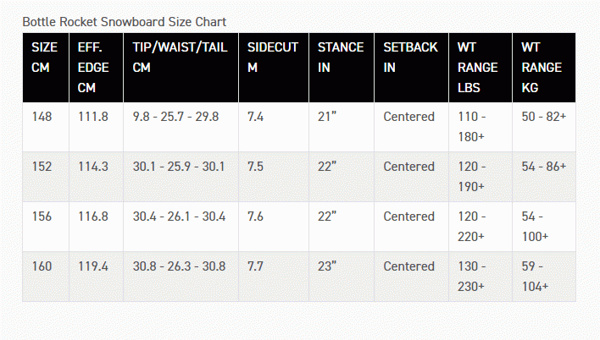Click the Bottle Rocket Snowboard Size Chart title
Screen dimensions: 600x340
[125, 22]
